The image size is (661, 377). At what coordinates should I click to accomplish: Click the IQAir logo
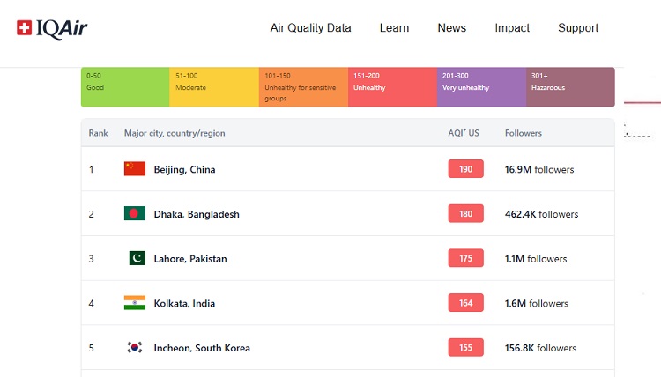(x=52, y=28)
